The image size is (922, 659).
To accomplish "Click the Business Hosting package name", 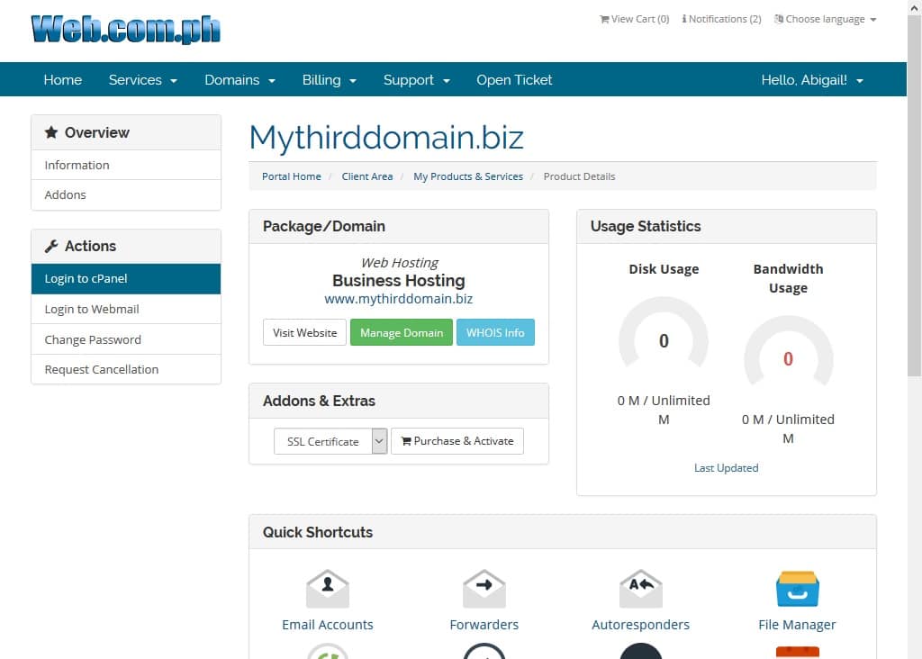I will (399, 281).
